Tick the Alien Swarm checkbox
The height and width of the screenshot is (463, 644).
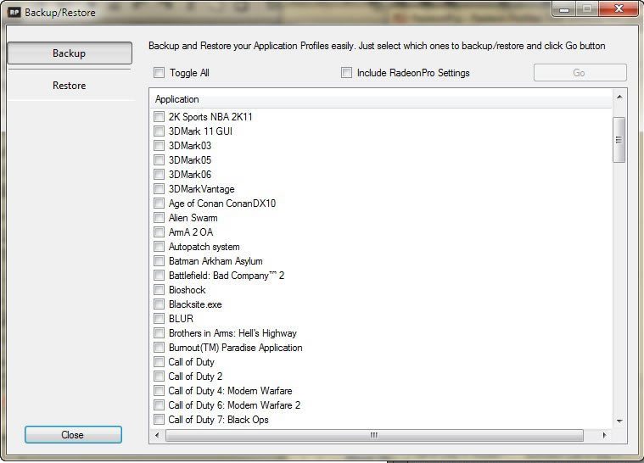(159, 218)
